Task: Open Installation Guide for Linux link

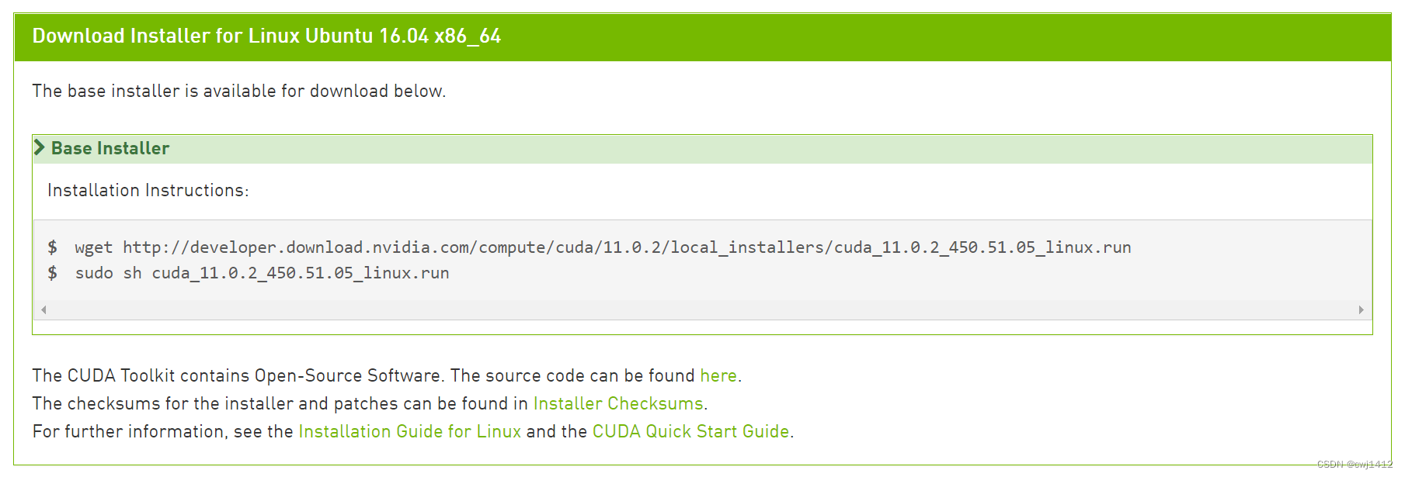Action: (x=410, y=431)
